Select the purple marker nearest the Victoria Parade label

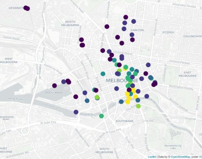pos(148,65)
